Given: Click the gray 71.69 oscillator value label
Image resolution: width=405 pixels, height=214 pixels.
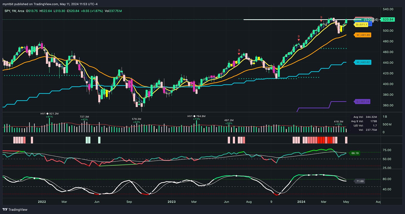Looking at the screenshot, I should point(360,181).
